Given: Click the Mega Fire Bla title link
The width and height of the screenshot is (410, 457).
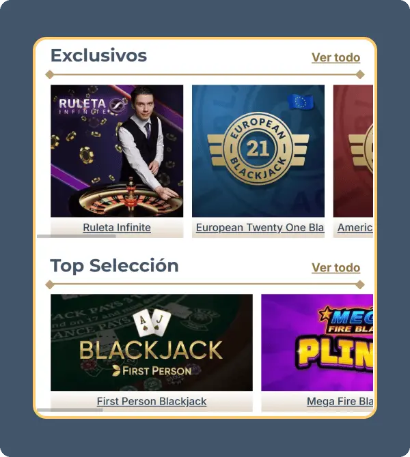Looking at the screenshot, I should click(340, 401).
